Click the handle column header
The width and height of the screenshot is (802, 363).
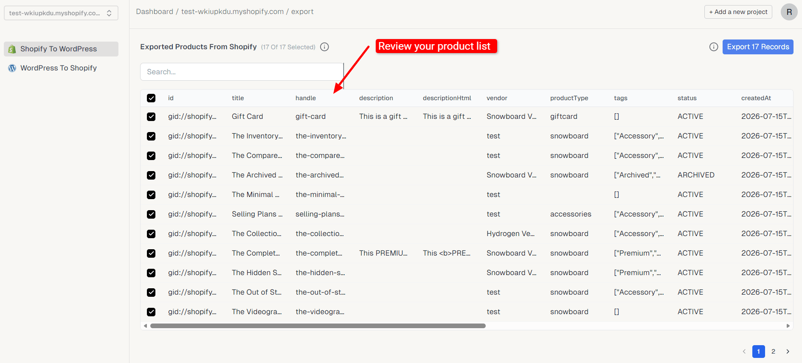(x=306, y=98)
